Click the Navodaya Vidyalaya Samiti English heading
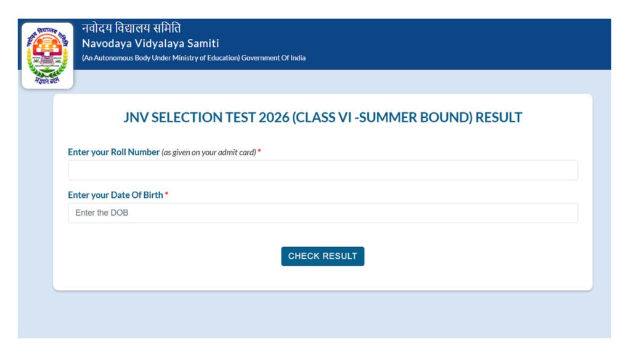This screenshot has height=355, width=631. (149, 43)
